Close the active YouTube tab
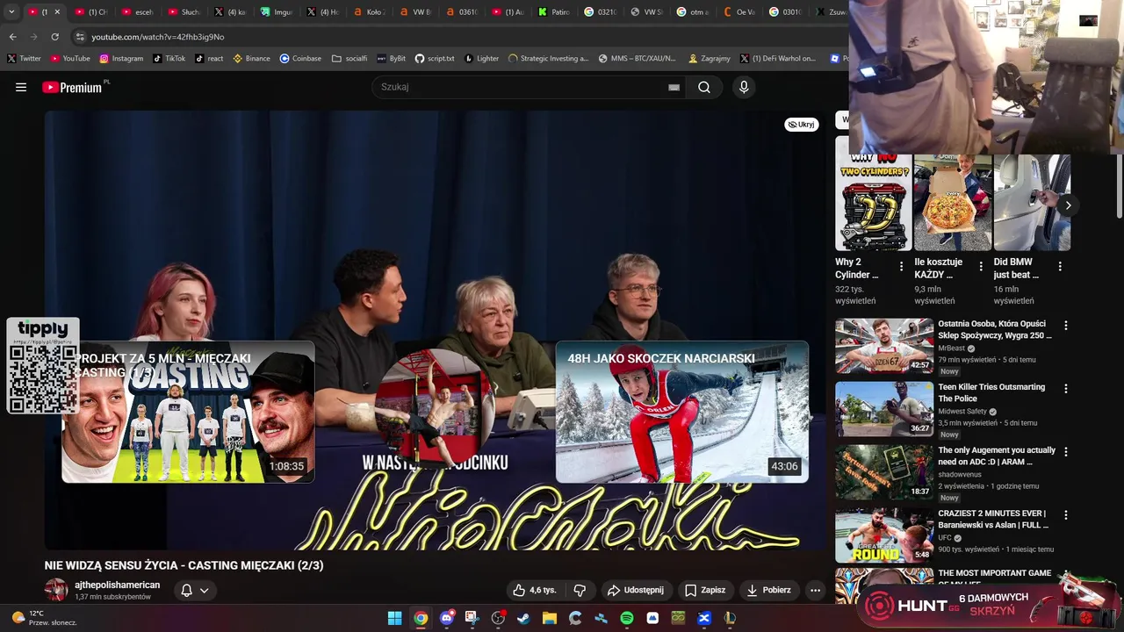This screenshot has width=1124, height=632. (x=57, y=12)
